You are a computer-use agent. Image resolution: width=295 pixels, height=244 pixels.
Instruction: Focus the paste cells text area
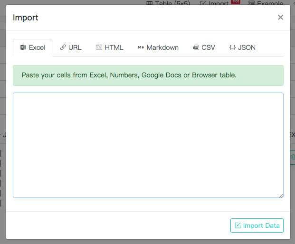[x=148, y=145]
